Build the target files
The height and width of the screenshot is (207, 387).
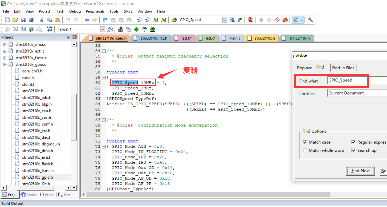[15, 29]
